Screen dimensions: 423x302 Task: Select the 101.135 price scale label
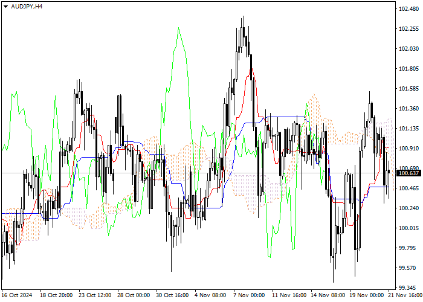pyautogui.click(x=408, y=129)
